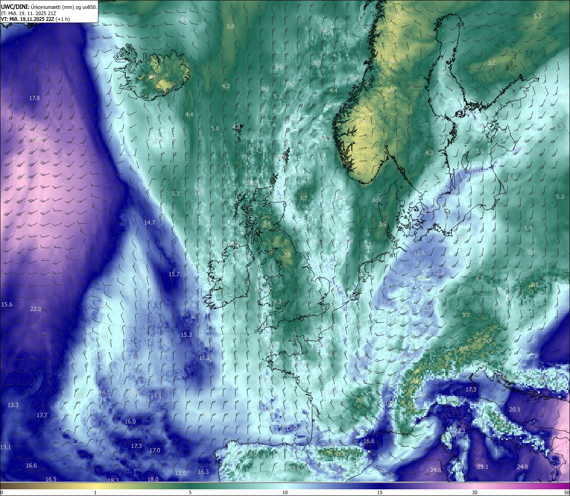Click the 3.5 value at top right
The height and width of the screenshot is (496, 570).
tap(537, 16)
